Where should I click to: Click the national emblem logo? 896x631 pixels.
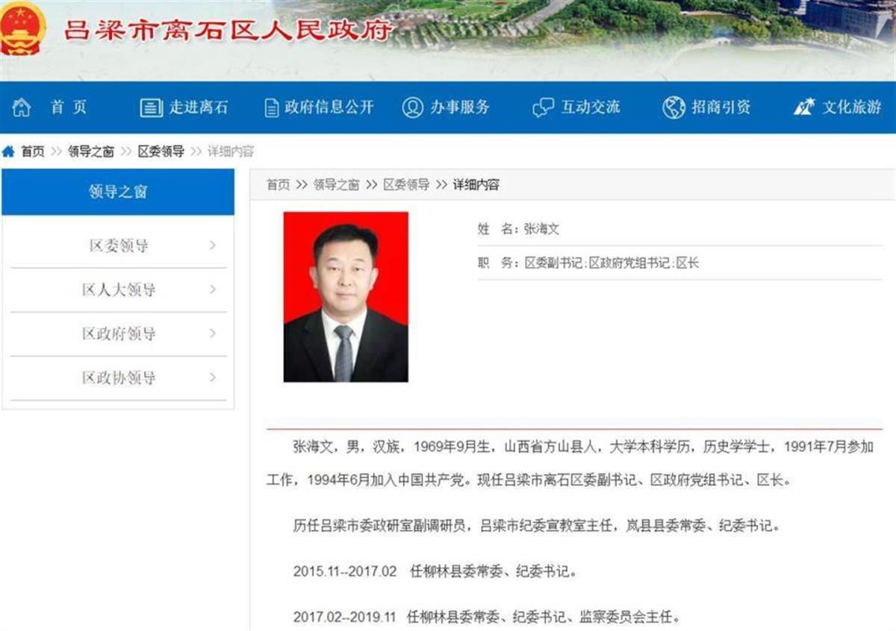[23, 29]
